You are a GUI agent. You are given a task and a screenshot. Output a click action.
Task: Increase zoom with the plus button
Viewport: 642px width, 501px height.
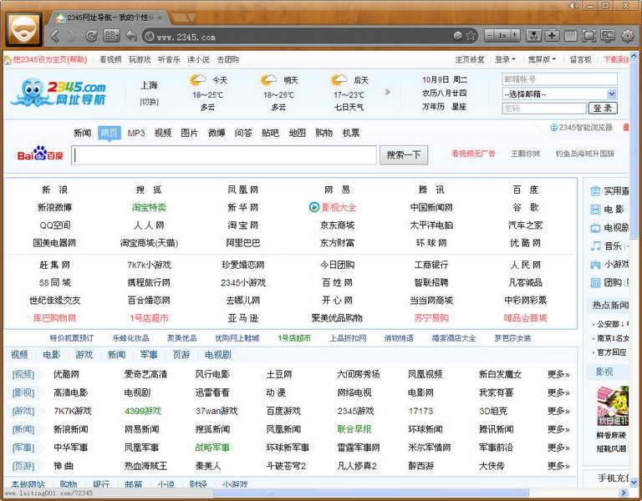point(516,36)
